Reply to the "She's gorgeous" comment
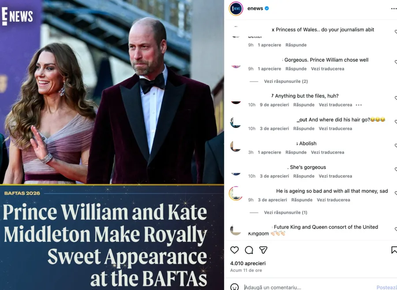 [304, 176]
